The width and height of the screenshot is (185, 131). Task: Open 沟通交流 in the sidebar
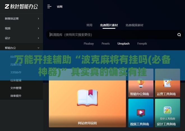[16, 65]
